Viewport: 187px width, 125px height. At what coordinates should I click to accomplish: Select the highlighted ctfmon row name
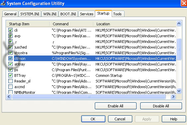click(x=20, y=59)
